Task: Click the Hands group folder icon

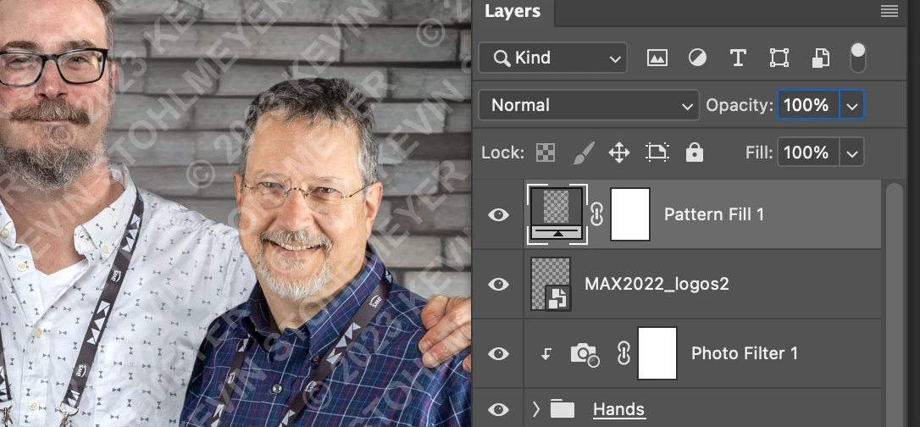Action: pos(563,409)
